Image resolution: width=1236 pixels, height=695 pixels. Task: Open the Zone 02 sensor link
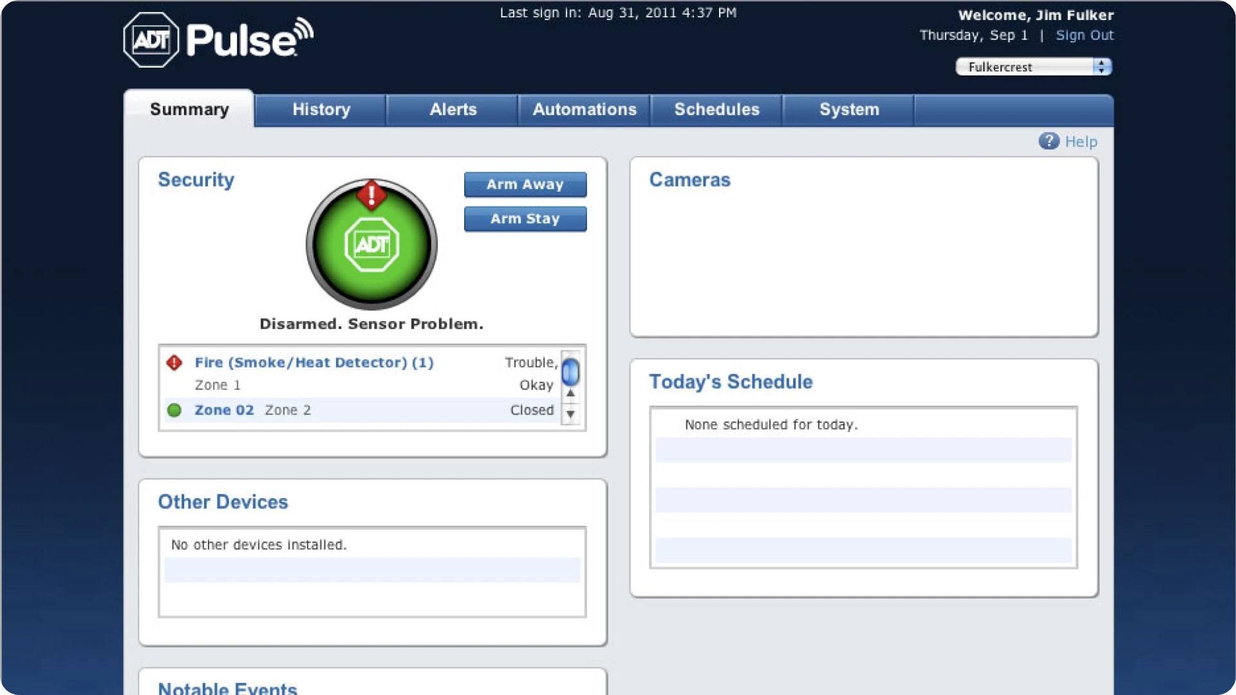(224, 410)
